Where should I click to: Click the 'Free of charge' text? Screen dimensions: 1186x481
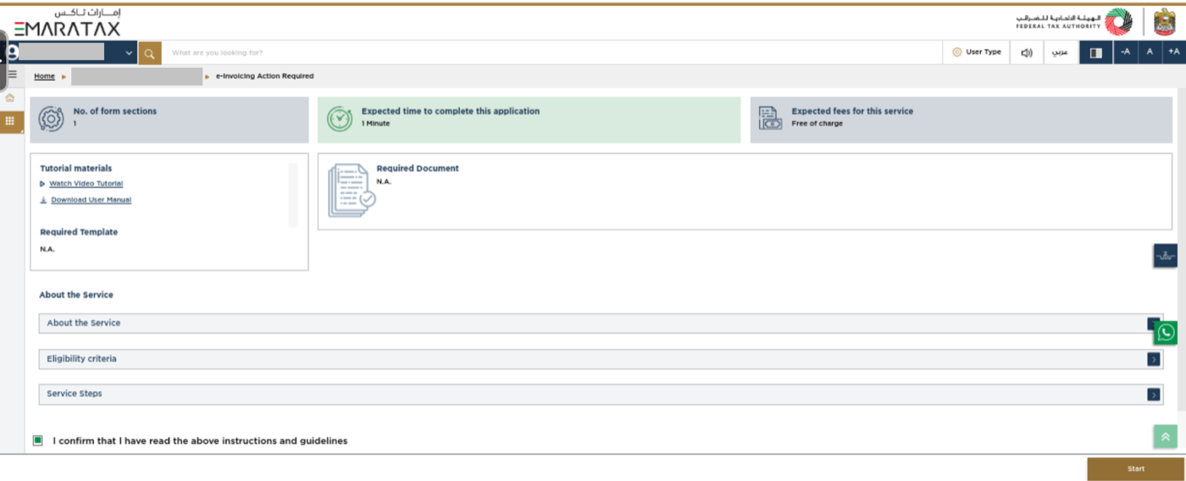point(817,124)
